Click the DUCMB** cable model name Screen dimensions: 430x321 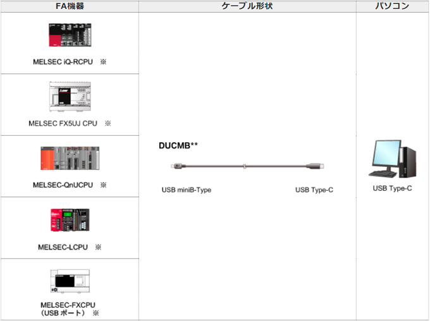click(x=178, y=145)
